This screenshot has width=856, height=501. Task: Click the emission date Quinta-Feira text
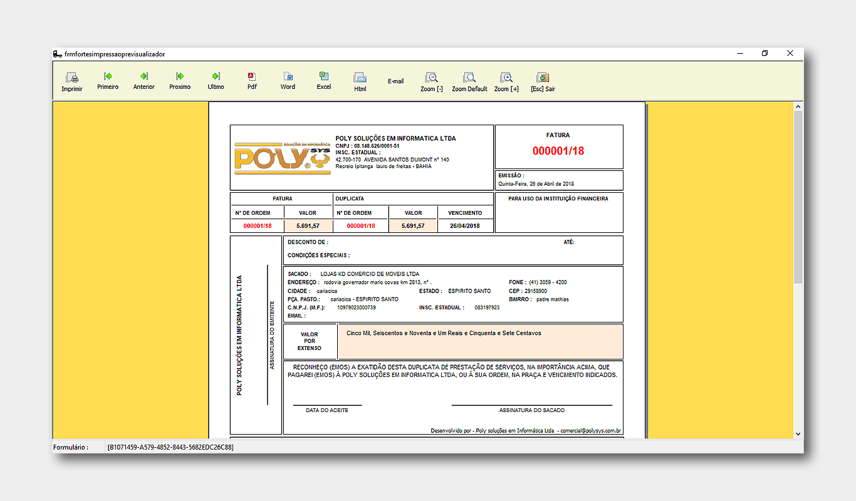[536, 184]
